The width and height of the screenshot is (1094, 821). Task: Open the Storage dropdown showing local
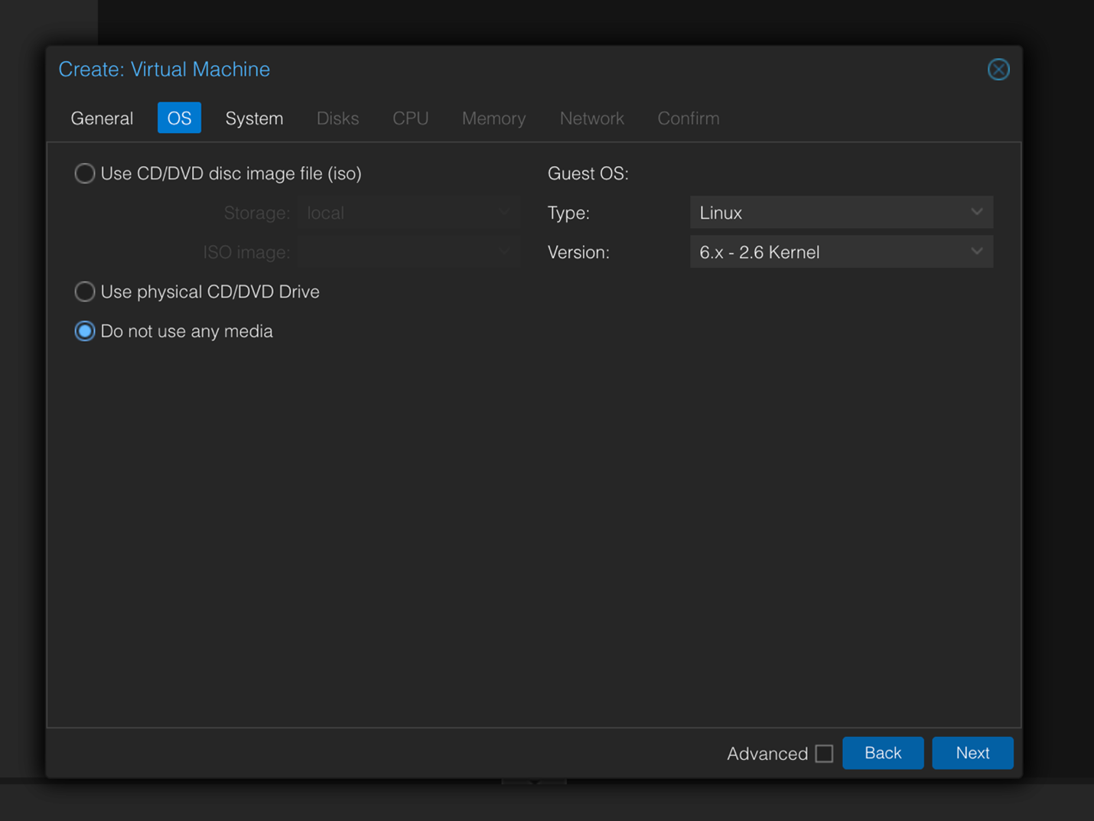409,213
